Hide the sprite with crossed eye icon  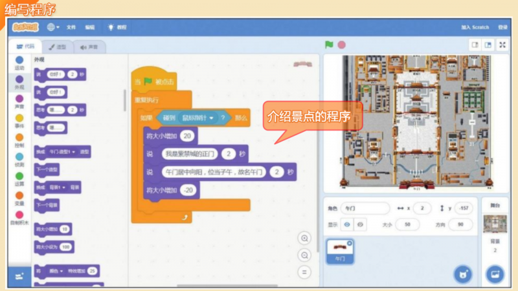click(360, 224)
